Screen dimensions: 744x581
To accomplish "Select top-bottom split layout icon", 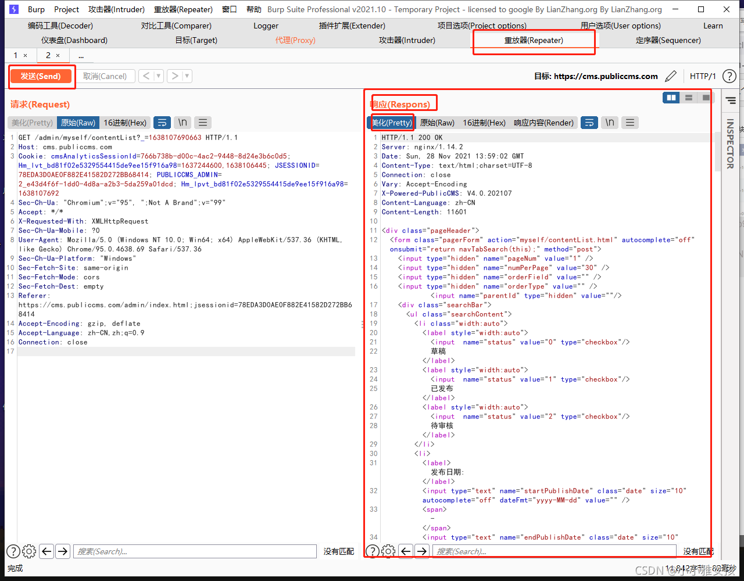I will [689, 98].
